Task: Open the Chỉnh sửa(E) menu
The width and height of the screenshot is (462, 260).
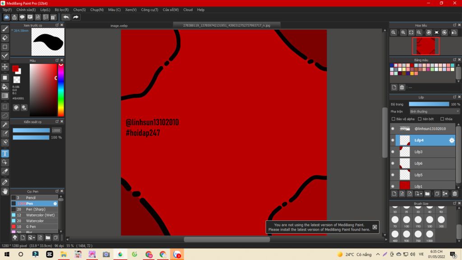Action: [x=26, y=10]
